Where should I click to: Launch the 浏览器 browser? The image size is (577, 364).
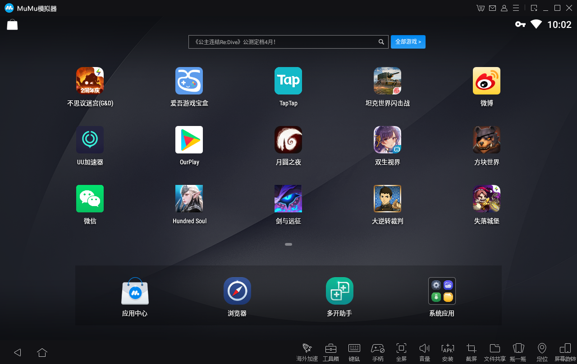[237, 291]
